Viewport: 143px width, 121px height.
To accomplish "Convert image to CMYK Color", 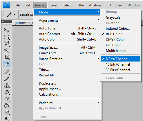I will (x=121, y=40).
